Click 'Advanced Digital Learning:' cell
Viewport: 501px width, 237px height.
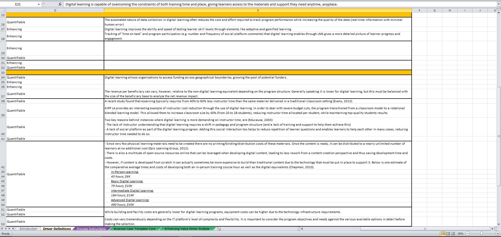tap(258, 200)
